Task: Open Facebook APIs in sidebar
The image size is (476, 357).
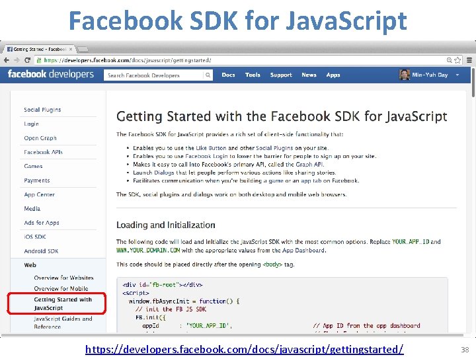Action: [x=43, y=152]
